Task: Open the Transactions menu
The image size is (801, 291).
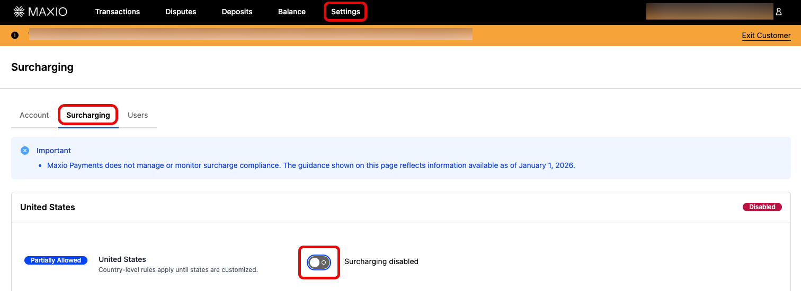Action: click(x=118, y=12)
